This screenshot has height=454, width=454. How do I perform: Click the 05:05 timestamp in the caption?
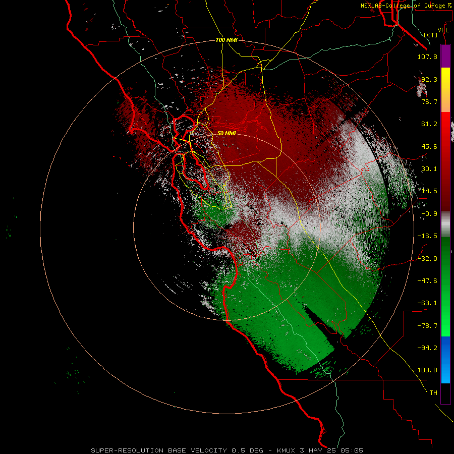point(352,450)
